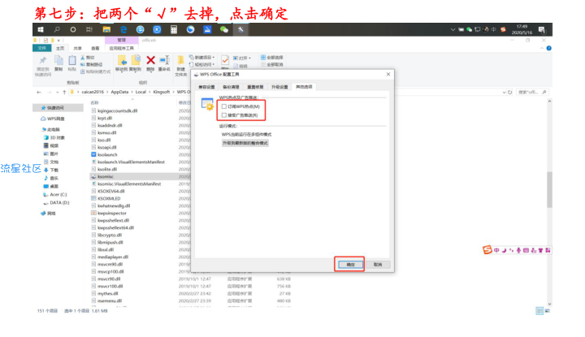Screen dimensions: 585x337
Task: Click the taskbar search magnifier icon
Action: 57,29
